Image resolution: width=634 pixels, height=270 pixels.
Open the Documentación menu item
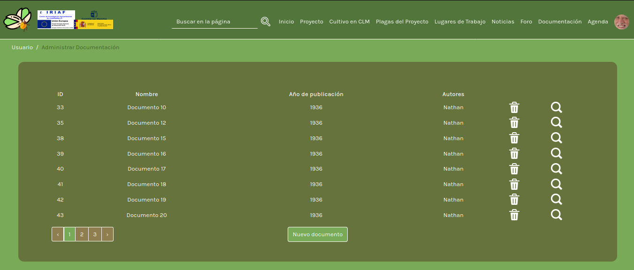(559, 22)
